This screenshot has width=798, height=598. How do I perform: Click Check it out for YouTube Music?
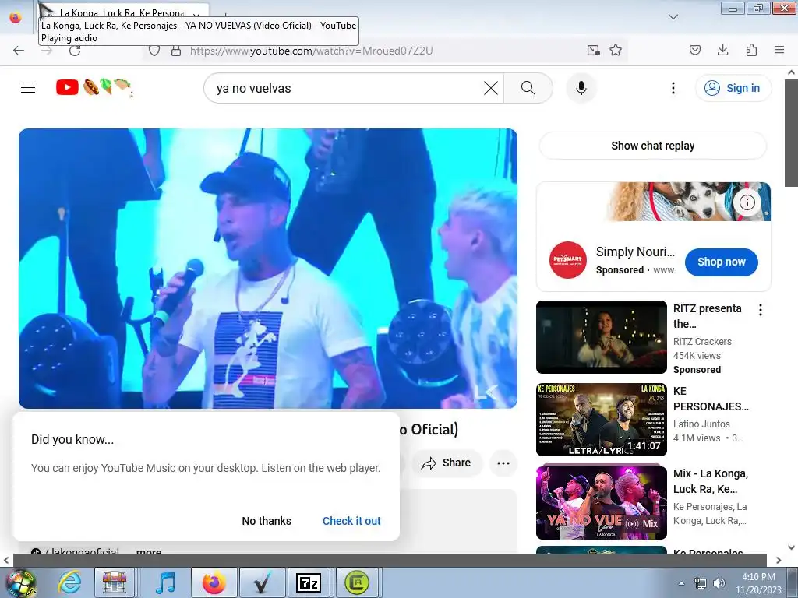tap(351, 521)
